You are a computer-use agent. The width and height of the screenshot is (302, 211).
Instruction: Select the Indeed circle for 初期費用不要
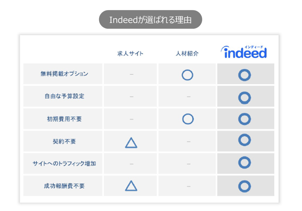click(244, 119)
